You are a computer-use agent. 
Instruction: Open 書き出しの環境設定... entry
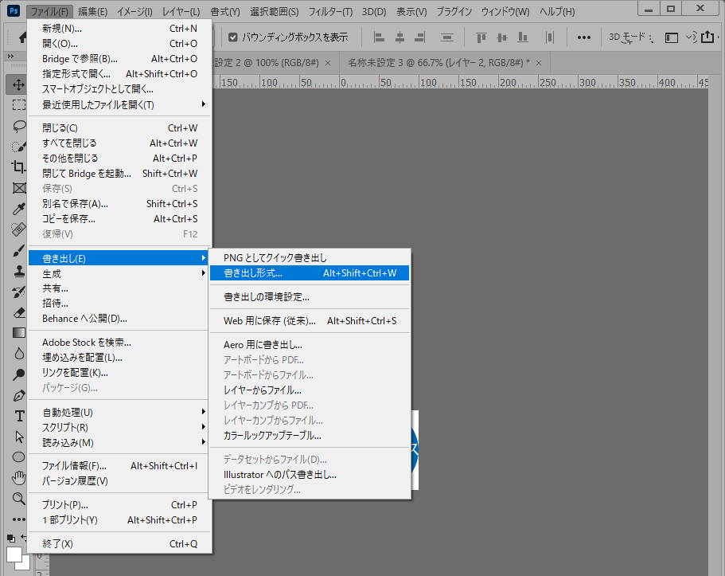coord(310,297)
